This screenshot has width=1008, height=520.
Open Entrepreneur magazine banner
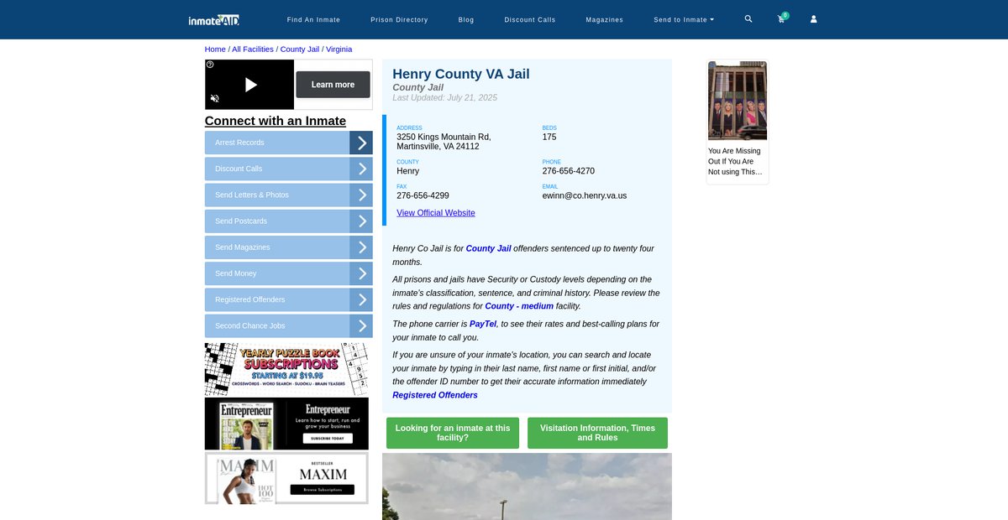(x=286, y=424)
